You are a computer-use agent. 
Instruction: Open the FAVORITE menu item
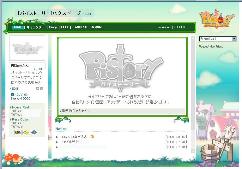click(81, 27)
